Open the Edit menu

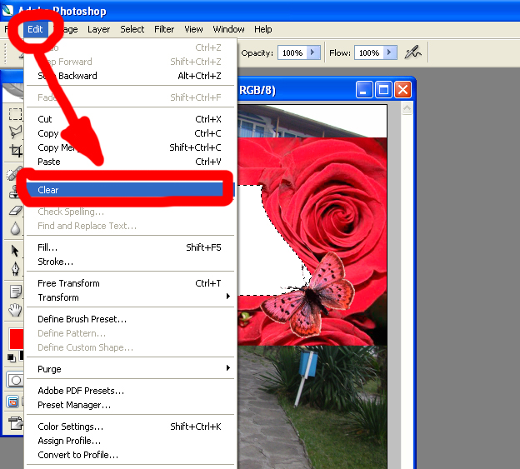pyautogui.click(x=35, y=29)
